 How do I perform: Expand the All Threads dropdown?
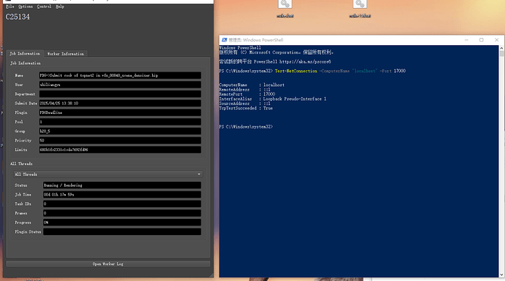click(108, 174)
